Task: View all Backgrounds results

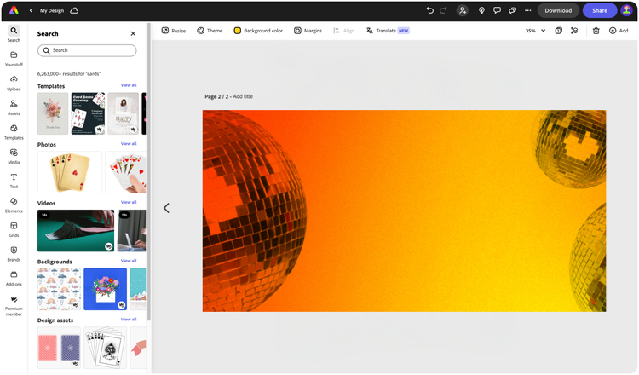Action: [129, 261]
